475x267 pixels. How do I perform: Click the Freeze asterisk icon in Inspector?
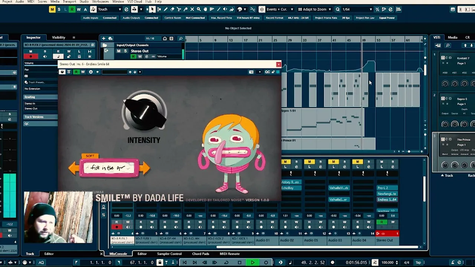tap(89, 56)
